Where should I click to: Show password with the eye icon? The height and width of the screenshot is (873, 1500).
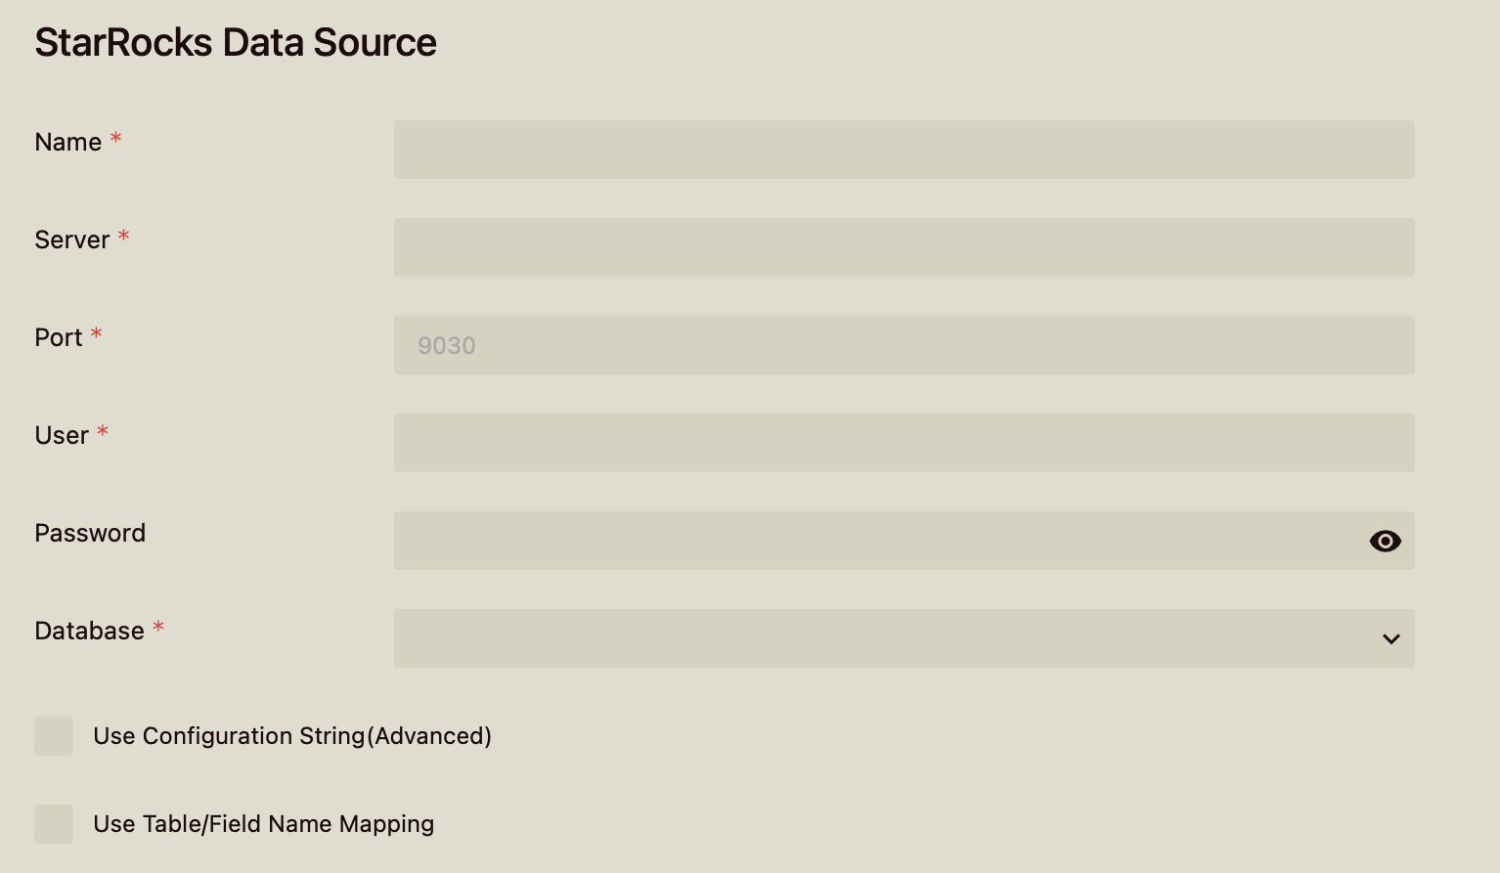(1385, 541)
